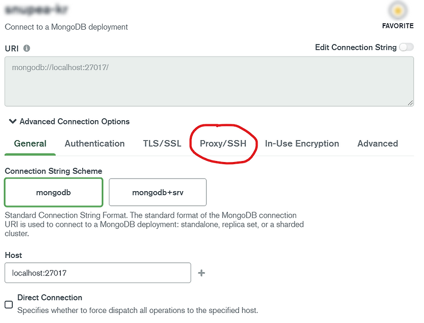Click the URI box resize handle
Viewport: 424px width, 323px height.
[x=410, y=103]
